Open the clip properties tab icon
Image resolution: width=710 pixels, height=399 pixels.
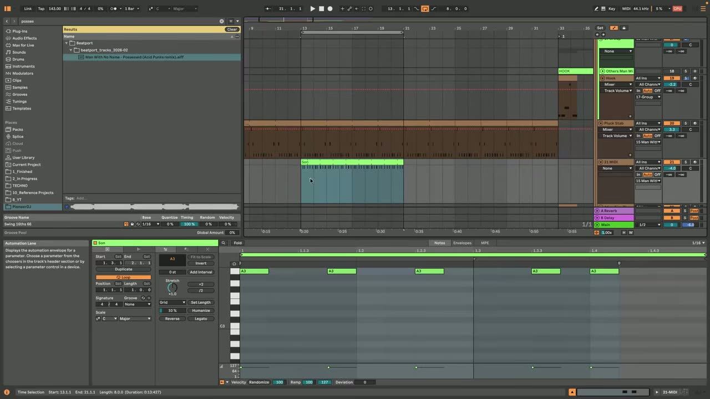pyautogui.click(x=108, y=249)
